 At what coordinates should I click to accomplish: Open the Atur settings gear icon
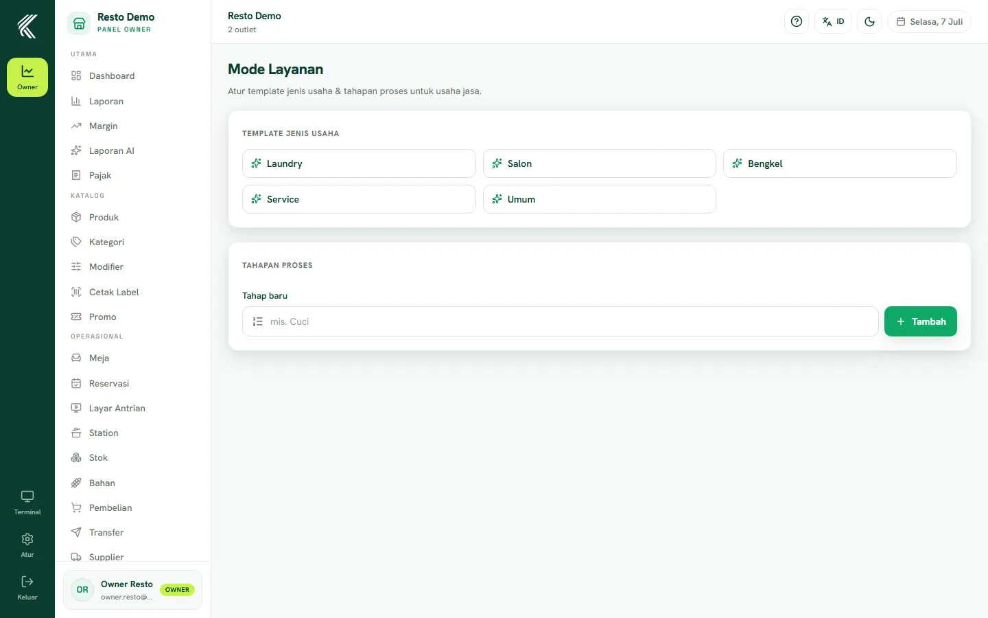27,545
